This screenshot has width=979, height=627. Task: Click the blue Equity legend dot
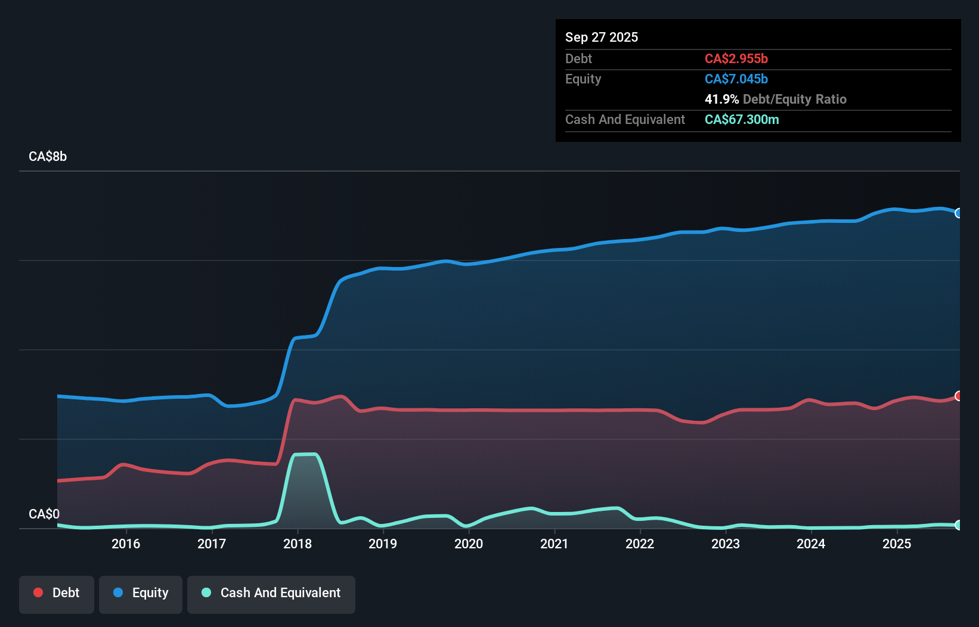click(x=118, y=592)
